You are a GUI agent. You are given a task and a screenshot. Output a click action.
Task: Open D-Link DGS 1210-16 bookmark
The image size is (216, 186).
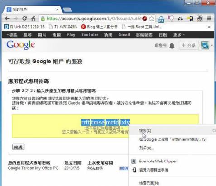click(x=24, y=27)
